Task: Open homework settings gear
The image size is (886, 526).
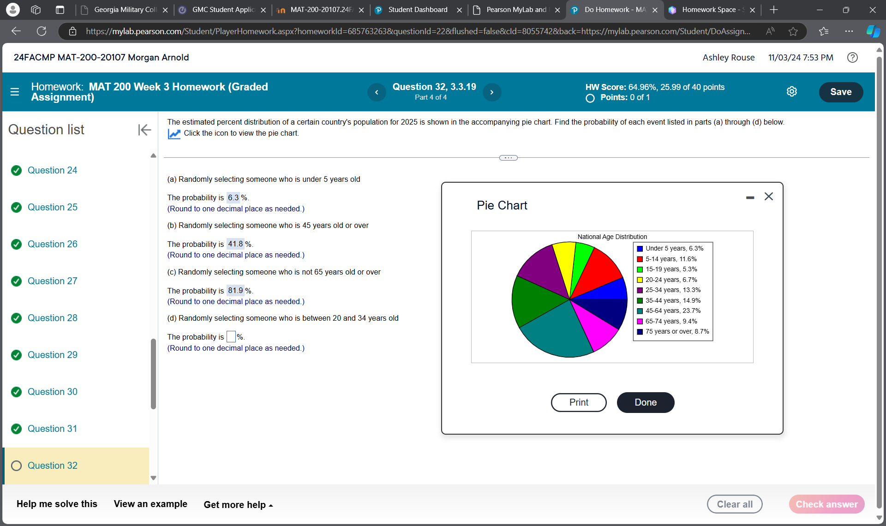Action: [x=792, y=92]
